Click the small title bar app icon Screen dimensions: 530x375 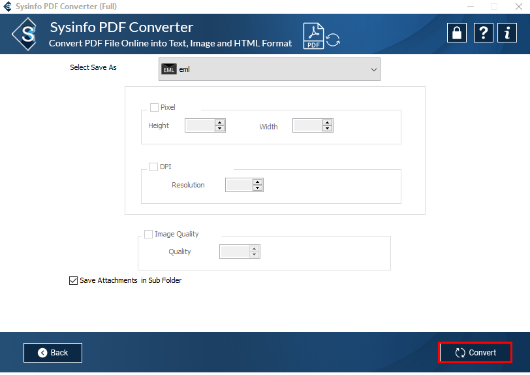pyautogui.click(x=7, y=7)
